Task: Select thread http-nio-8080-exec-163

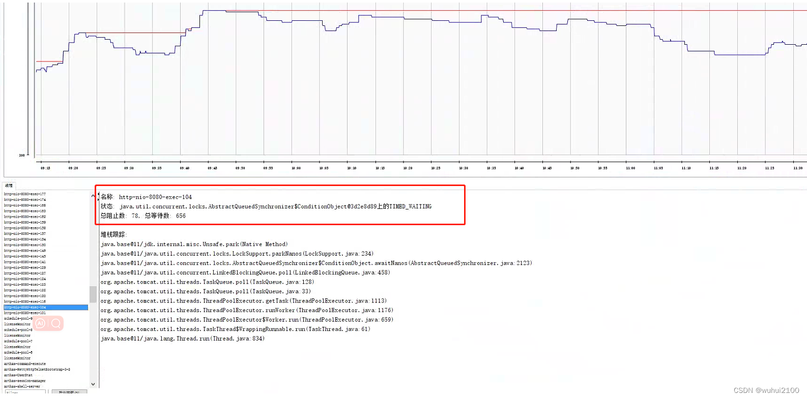Action: 25,211
